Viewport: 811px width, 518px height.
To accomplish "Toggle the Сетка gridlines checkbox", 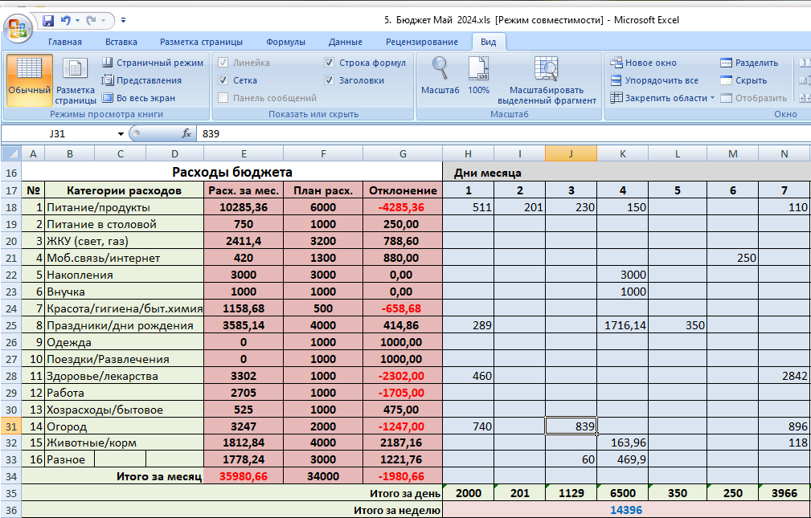I will [223, 80].
